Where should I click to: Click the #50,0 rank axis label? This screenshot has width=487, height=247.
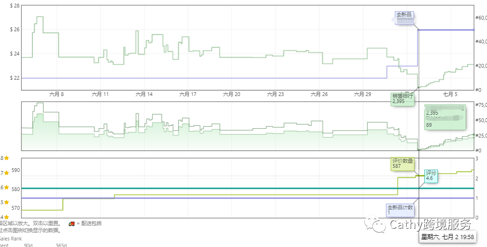[x=481, y=120]
